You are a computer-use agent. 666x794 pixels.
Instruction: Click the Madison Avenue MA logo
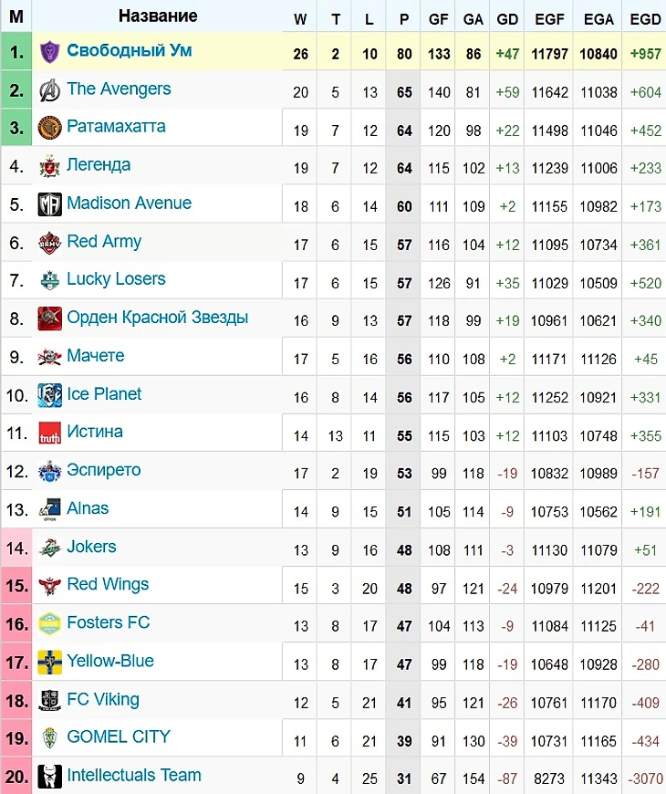(49, 204)
